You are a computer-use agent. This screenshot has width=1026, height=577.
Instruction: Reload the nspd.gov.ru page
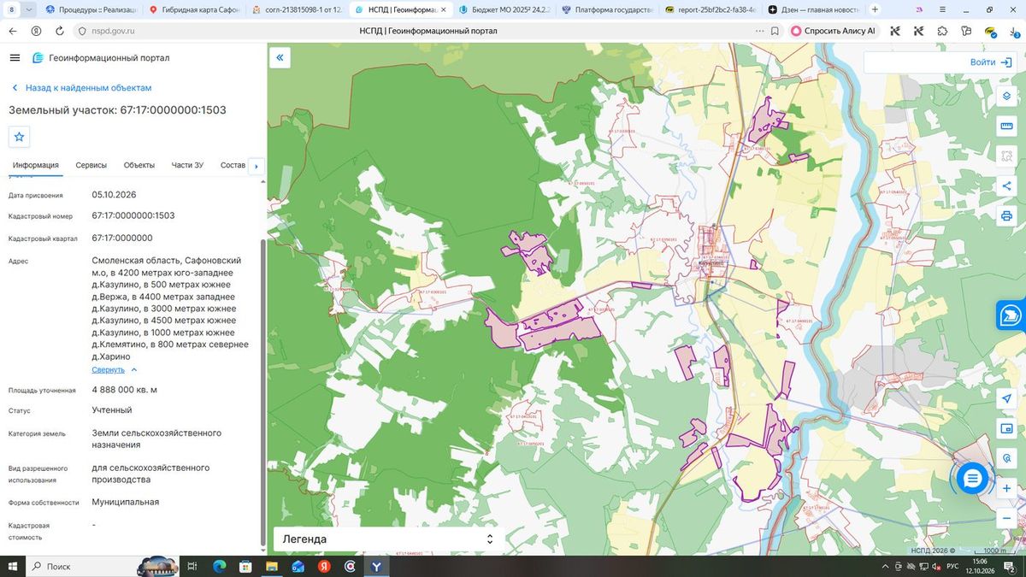60,31
